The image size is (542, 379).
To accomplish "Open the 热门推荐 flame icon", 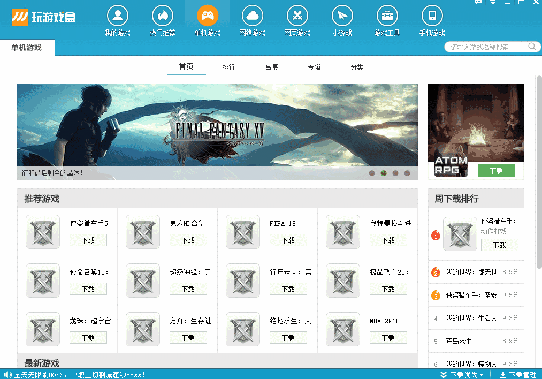I will point(163,16).
